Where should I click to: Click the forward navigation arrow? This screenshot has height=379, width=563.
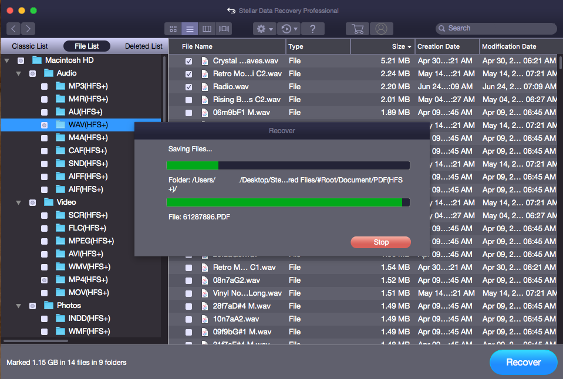(28, 28)
